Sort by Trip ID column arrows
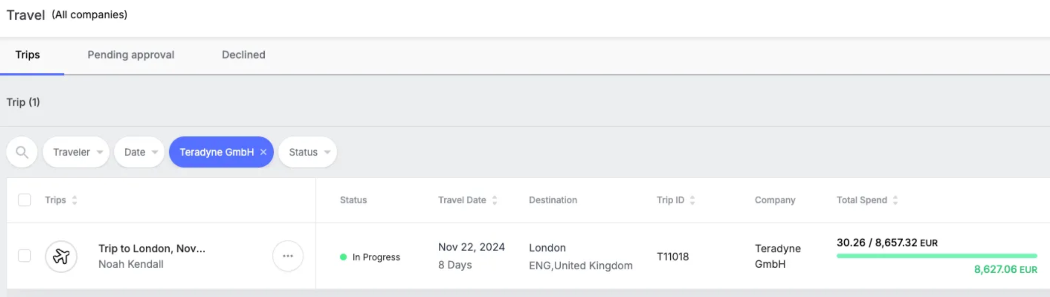Viewport: 1050px width, 297px height. click(692, 200)
